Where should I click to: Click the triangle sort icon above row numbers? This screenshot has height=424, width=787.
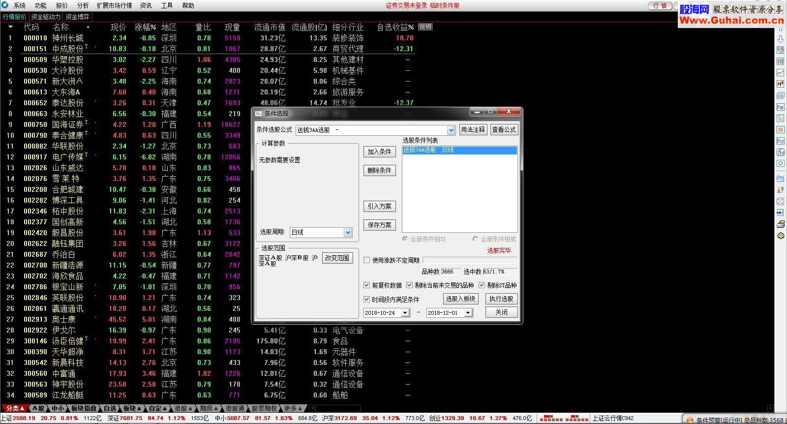click(10, 27)
